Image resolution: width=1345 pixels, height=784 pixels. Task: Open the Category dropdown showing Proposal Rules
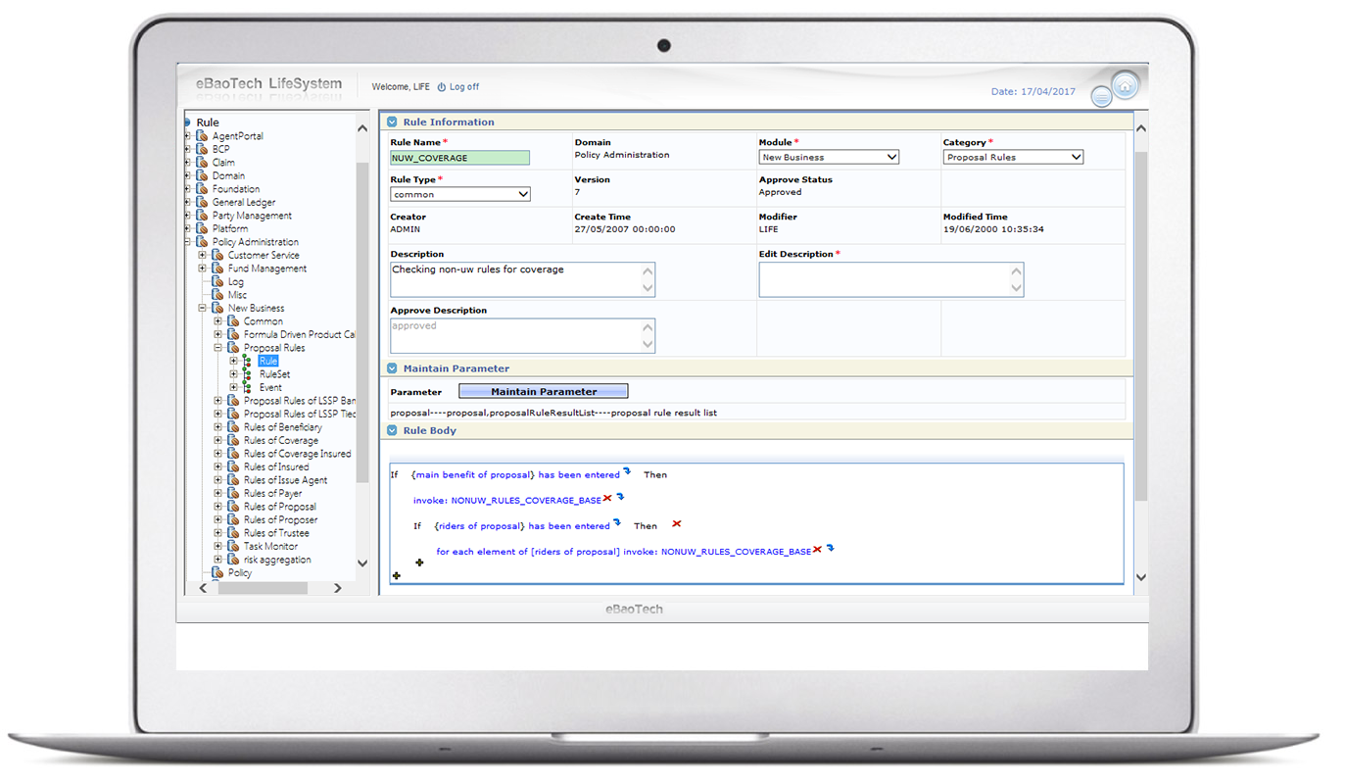1013,157
